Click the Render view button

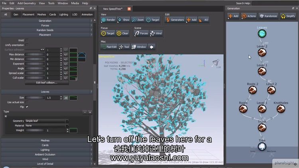108,20
